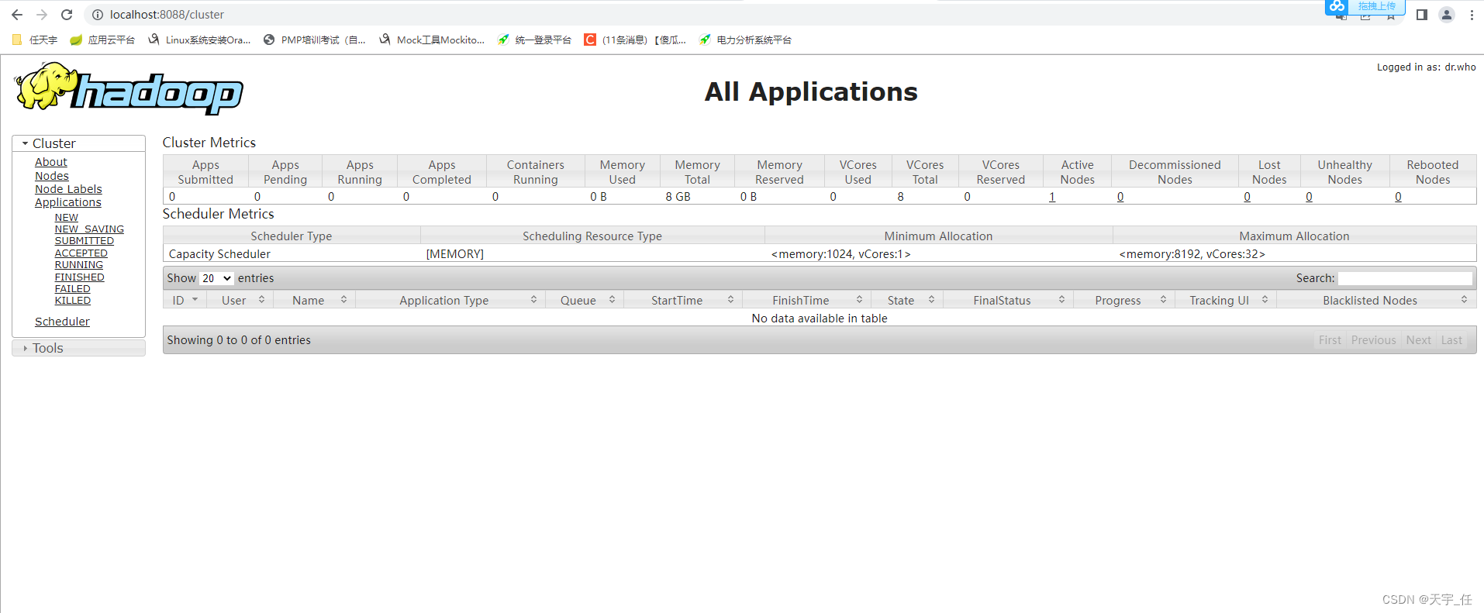Click the browser side panel icon

[1421, 15]
